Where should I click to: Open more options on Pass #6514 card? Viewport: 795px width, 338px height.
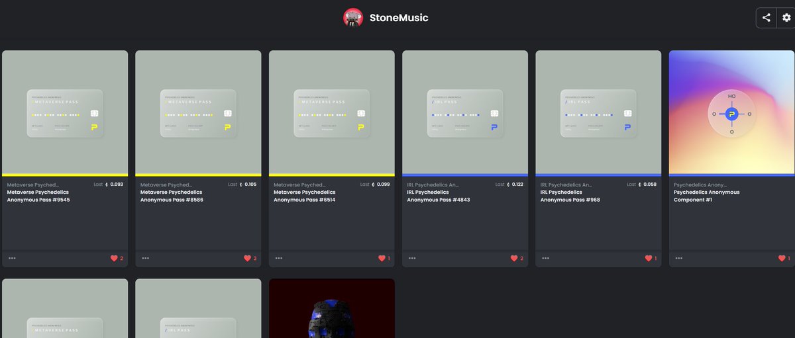click(279, 258)
